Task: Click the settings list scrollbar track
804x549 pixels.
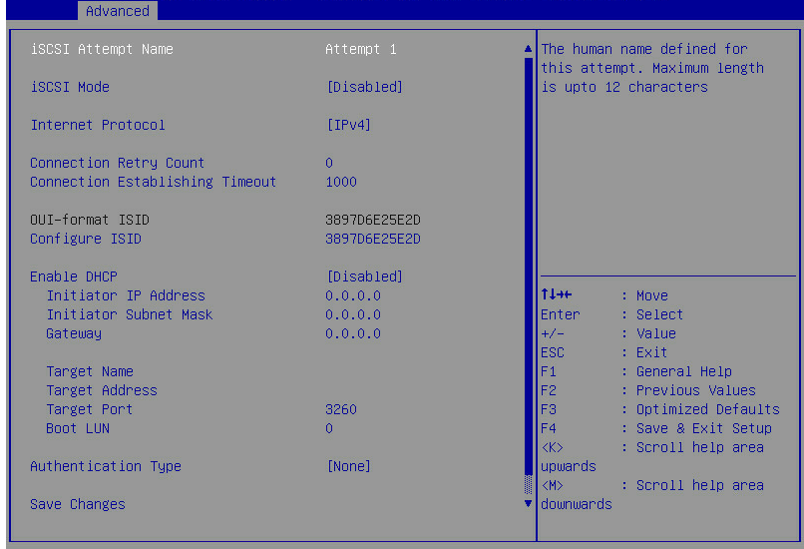Action: 528,276
